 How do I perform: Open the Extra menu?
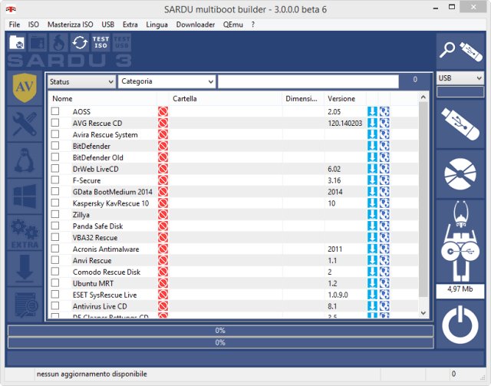130,25
